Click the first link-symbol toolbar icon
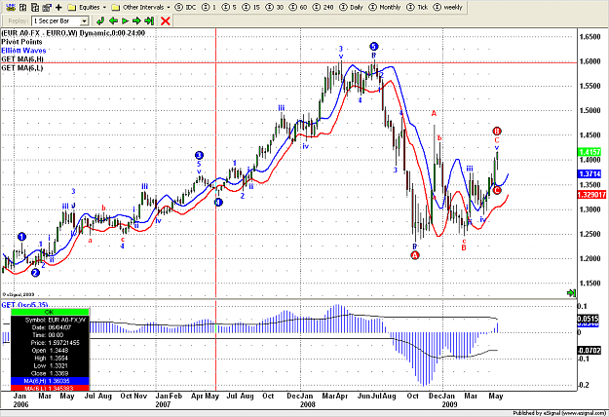Viewport: 609px width, 417px height. click(x=11, y=7)
